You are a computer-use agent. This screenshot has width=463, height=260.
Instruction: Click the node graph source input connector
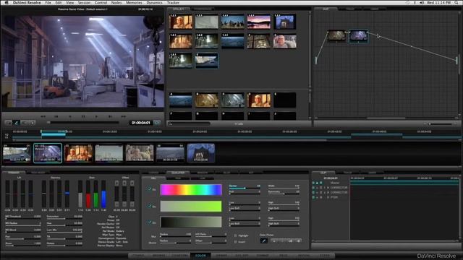pos(316,60)
